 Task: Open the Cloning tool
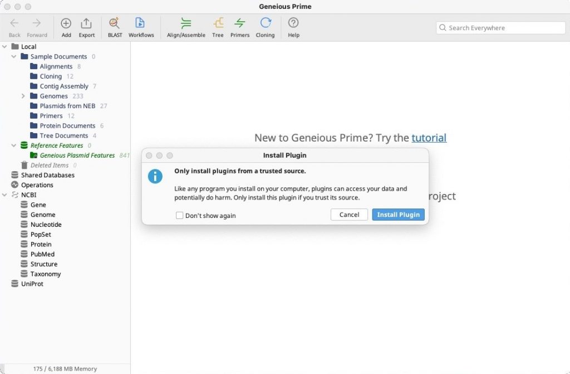tap(265, 28)
